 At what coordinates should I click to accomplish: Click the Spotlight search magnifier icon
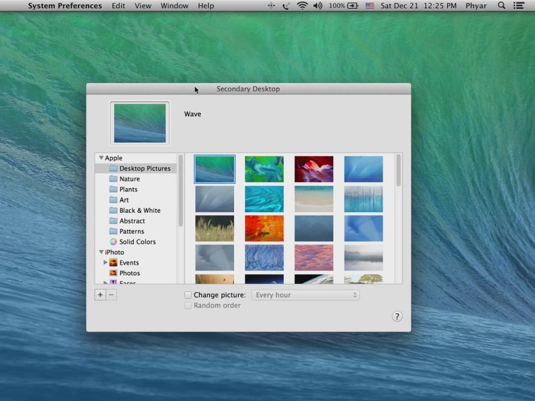[x=502, y=6]
